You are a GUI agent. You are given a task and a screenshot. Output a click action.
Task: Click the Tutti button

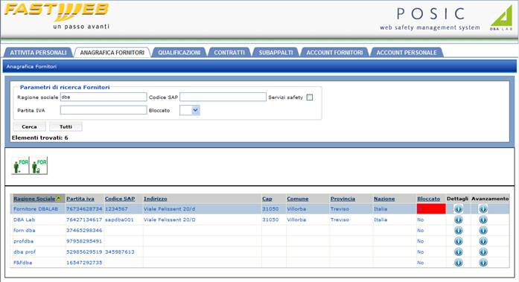[x=66, y=126]
